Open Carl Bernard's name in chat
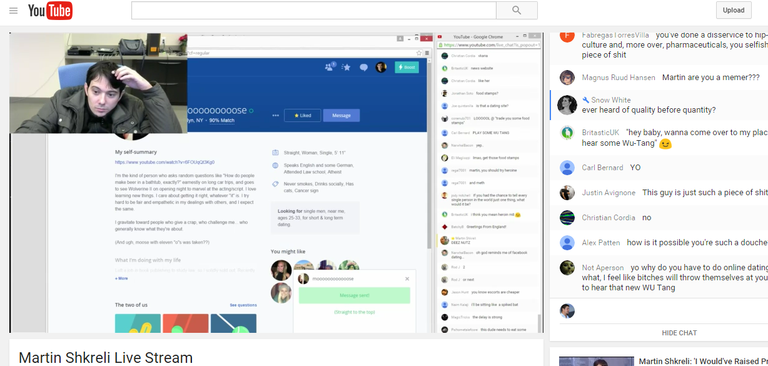The width and height of the screenshot is (768, 366). coord(602,168)
